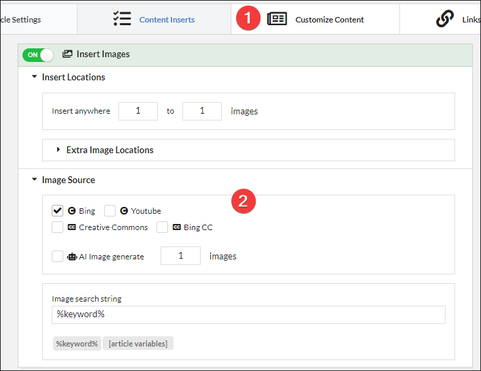481x371 pixels.
Task: Focus the Image search string field
Action: (x=248, y=314)
